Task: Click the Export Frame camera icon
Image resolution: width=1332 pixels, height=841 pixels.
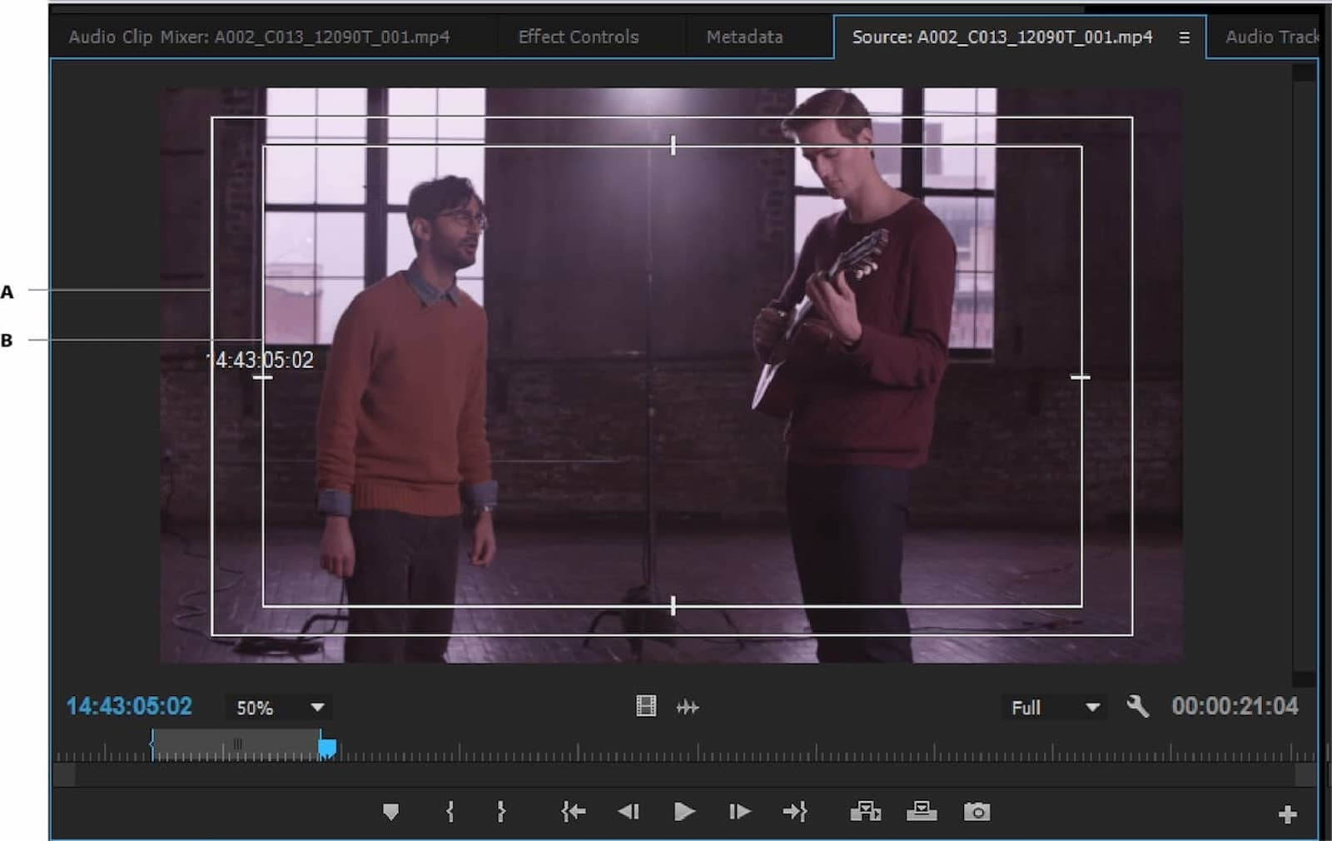Action: [977, 812]
